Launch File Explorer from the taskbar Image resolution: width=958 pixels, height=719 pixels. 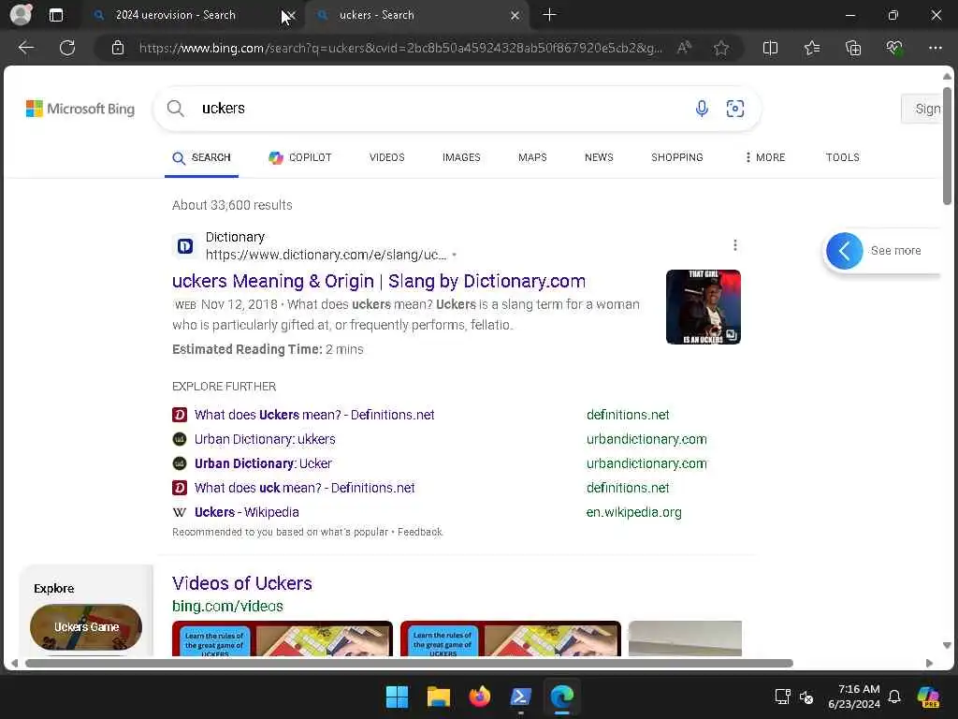tap(438, 697)
